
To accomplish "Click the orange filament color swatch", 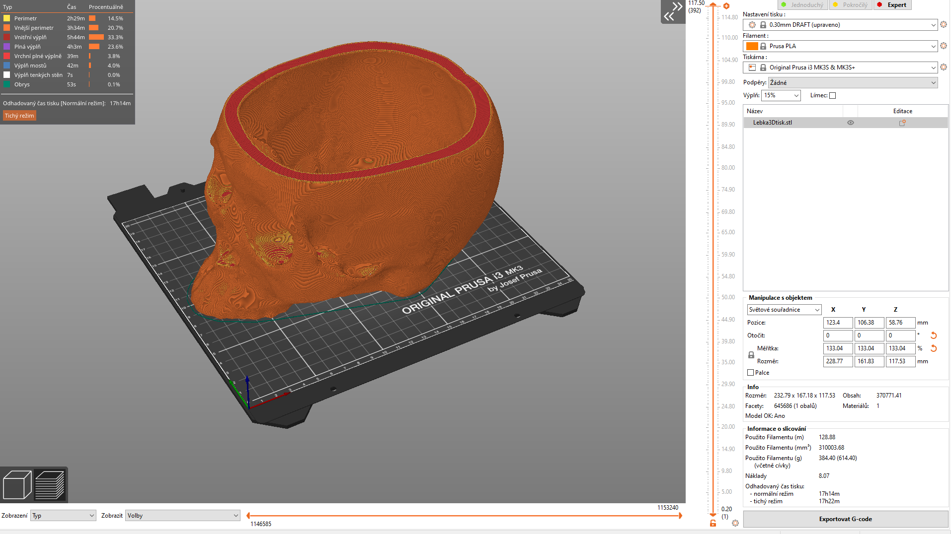I will [x=752, y=46].
